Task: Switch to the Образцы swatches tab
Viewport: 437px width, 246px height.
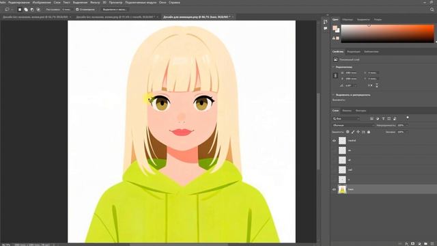Action: pos(348,20)
